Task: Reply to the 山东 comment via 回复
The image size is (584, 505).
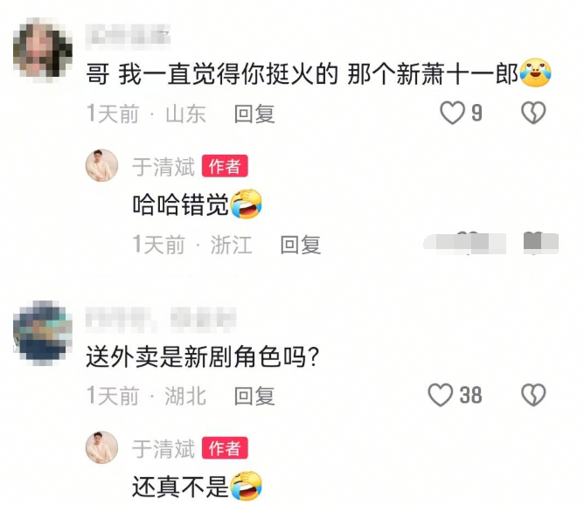Action: tap(254, 114)
